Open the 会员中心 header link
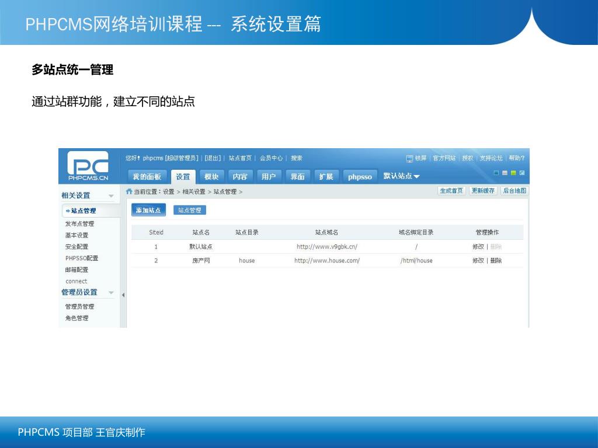The width and height of the screenshot is (598, 448). pos(271,158)
